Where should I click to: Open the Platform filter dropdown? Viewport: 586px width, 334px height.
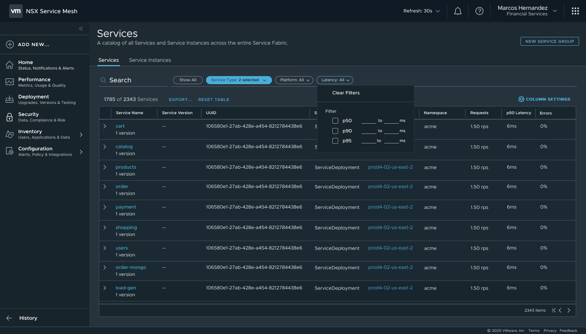[x=294, y=80]
